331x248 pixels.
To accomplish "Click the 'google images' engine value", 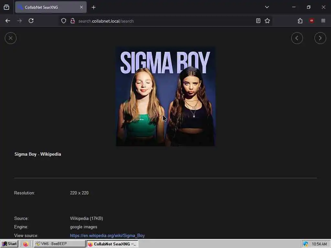I will pos(84,227).
